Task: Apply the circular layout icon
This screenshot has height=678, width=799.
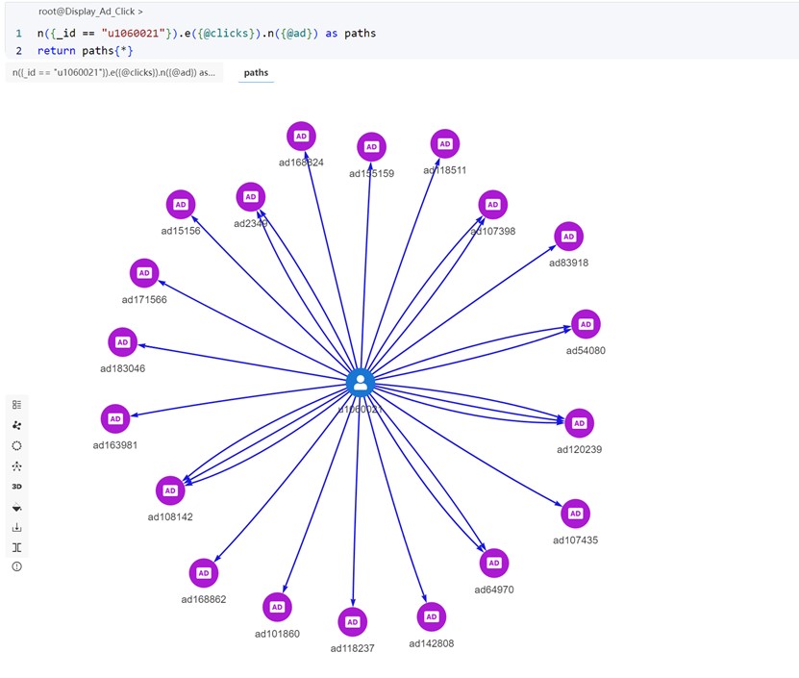Action: pyautogui.click(x=16, y=446)
